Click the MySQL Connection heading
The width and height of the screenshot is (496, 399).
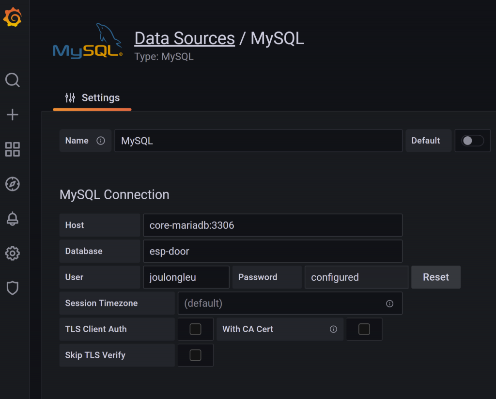[114, 194]
